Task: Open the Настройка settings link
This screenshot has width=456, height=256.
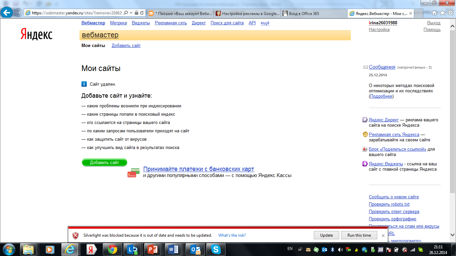Action: pyautogui.click(x=379, y=30)
